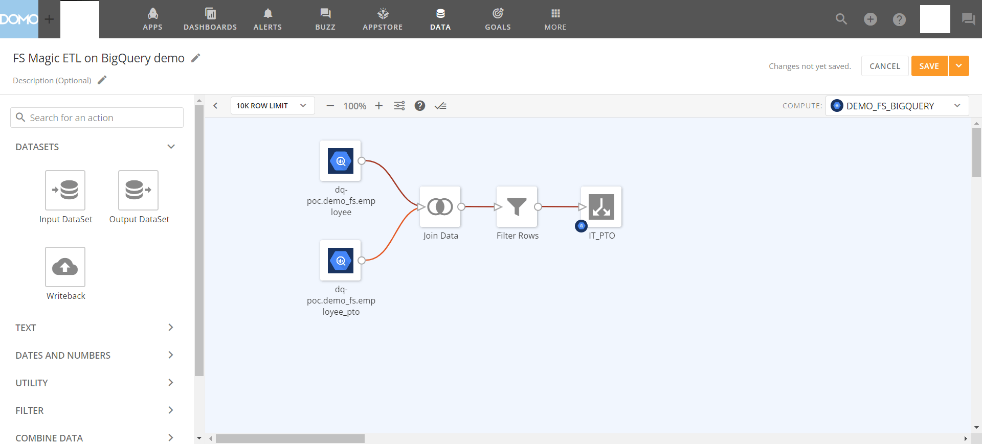Open canvas settings sliders icon
Image resolution: width=982 pixels, height=444 pixels.
pyautogui.click(x=399, y=106)
